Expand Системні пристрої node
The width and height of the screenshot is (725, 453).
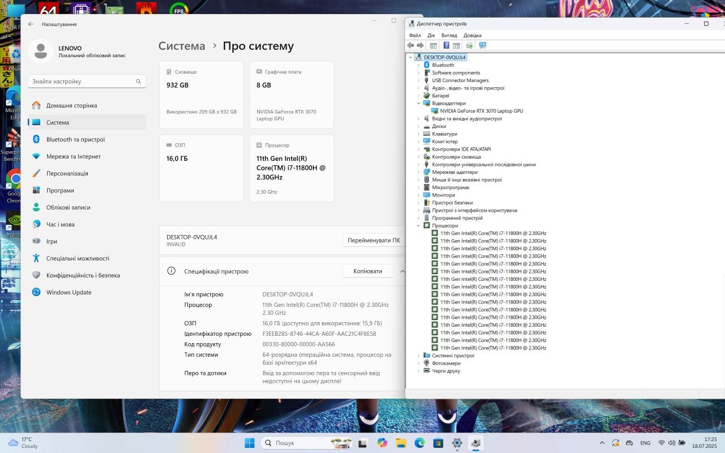pyautogui.click(x=419, y=356)
